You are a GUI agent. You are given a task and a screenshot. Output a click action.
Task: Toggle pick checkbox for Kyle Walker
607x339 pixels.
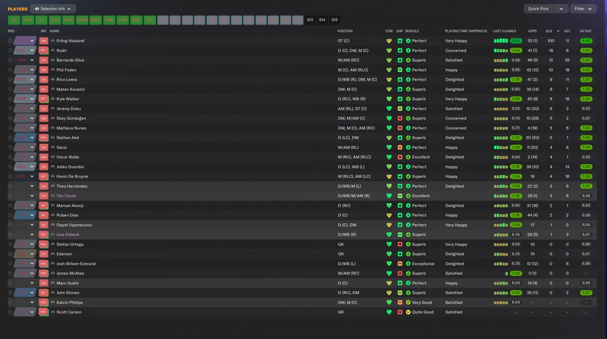pos(10,99)
